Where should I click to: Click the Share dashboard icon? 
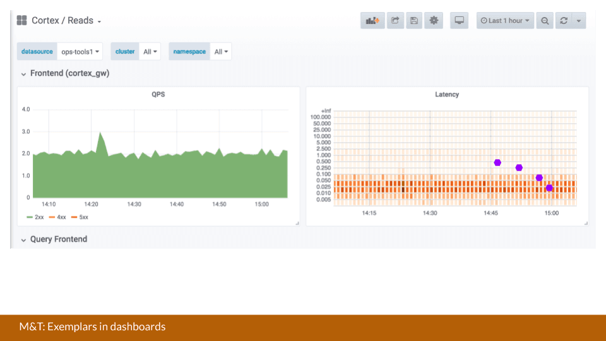click(395, 20)
